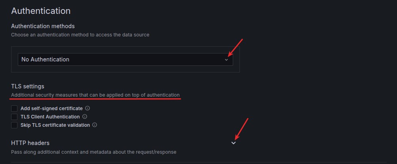Viewport: 397px width, 164px height.
Task: Click the HTTP headers section title
Action: pyautogui.click(x=30, y=143)
